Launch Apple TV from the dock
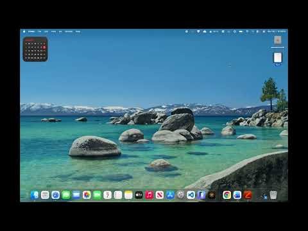Screen dimensions: 308x231 [x=139, y=195]
